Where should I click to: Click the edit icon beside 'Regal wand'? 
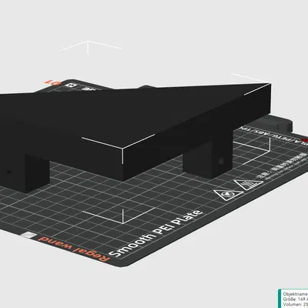coord(28,235)
